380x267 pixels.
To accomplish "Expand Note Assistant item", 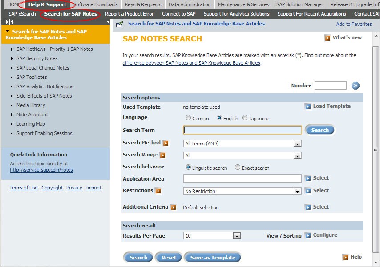I will click(12, 115).
